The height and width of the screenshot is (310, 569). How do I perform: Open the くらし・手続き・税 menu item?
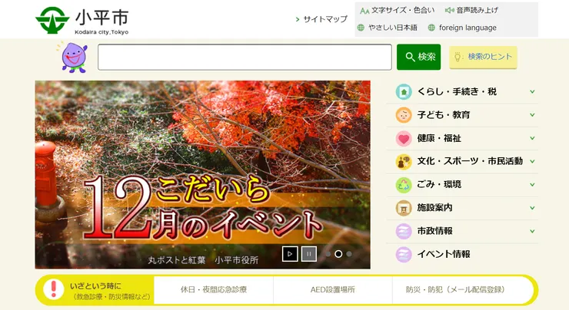(457, 91)
